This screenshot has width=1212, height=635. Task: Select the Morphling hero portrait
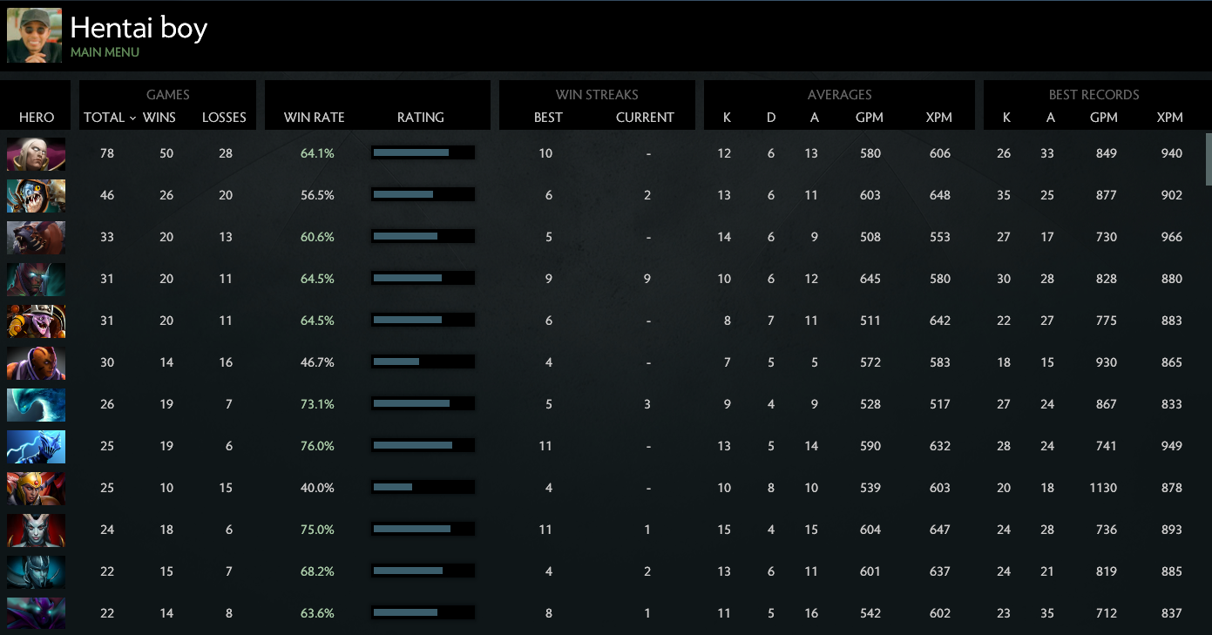pyautogui.click(x=35, y=404)
